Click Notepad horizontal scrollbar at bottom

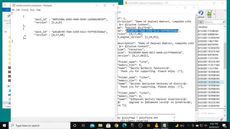(63, 119)
